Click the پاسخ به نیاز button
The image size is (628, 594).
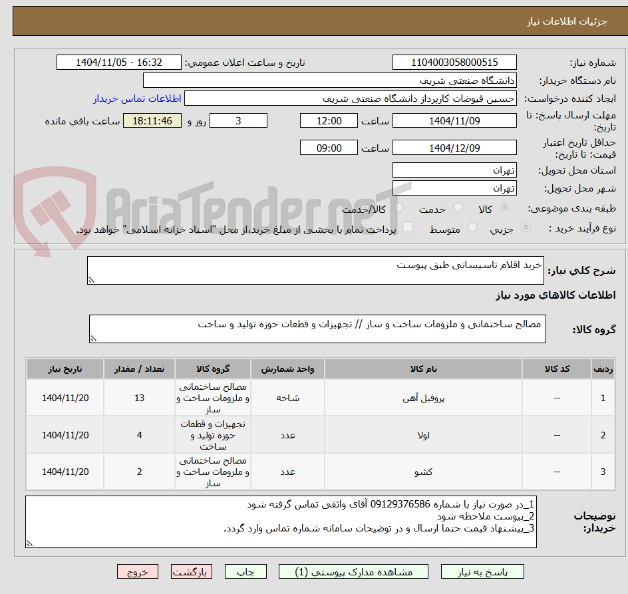482,571
